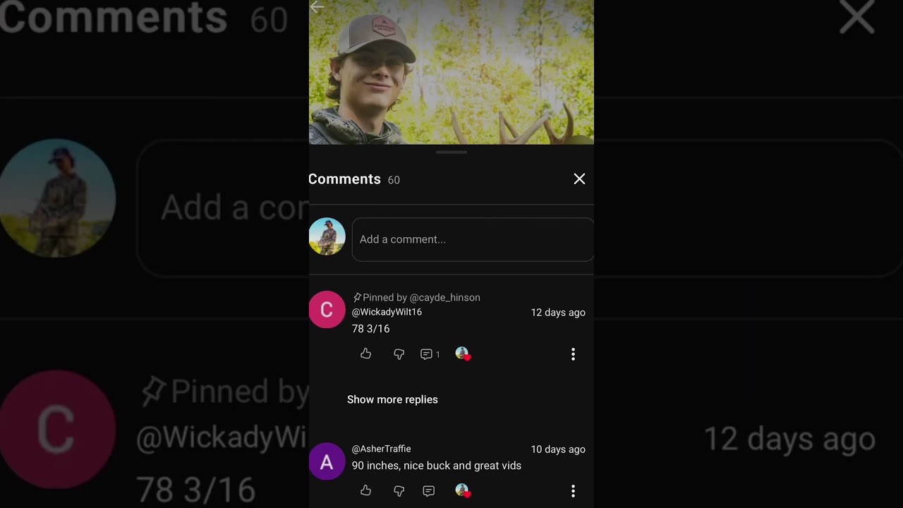Screen dimensions: 903x508
Task: Open more options for WickadyWilt16 comment
Action: (573, 354)
